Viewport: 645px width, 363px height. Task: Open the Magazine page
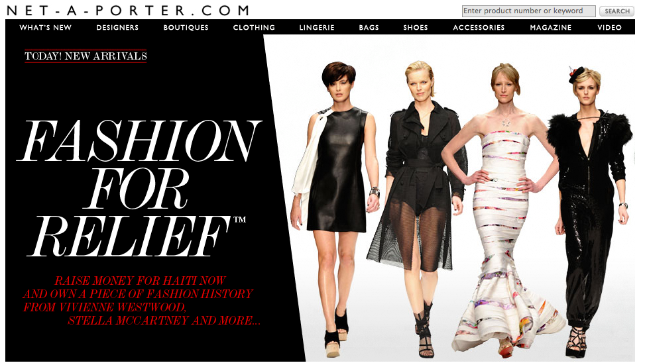(550, 28)
